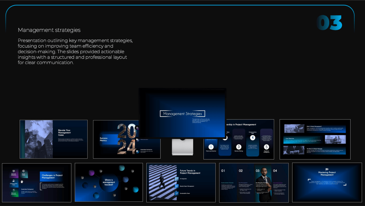This screenshot has height=206, width=365.
Task: Select the Sustainability Goals icon
Action: 176,193
